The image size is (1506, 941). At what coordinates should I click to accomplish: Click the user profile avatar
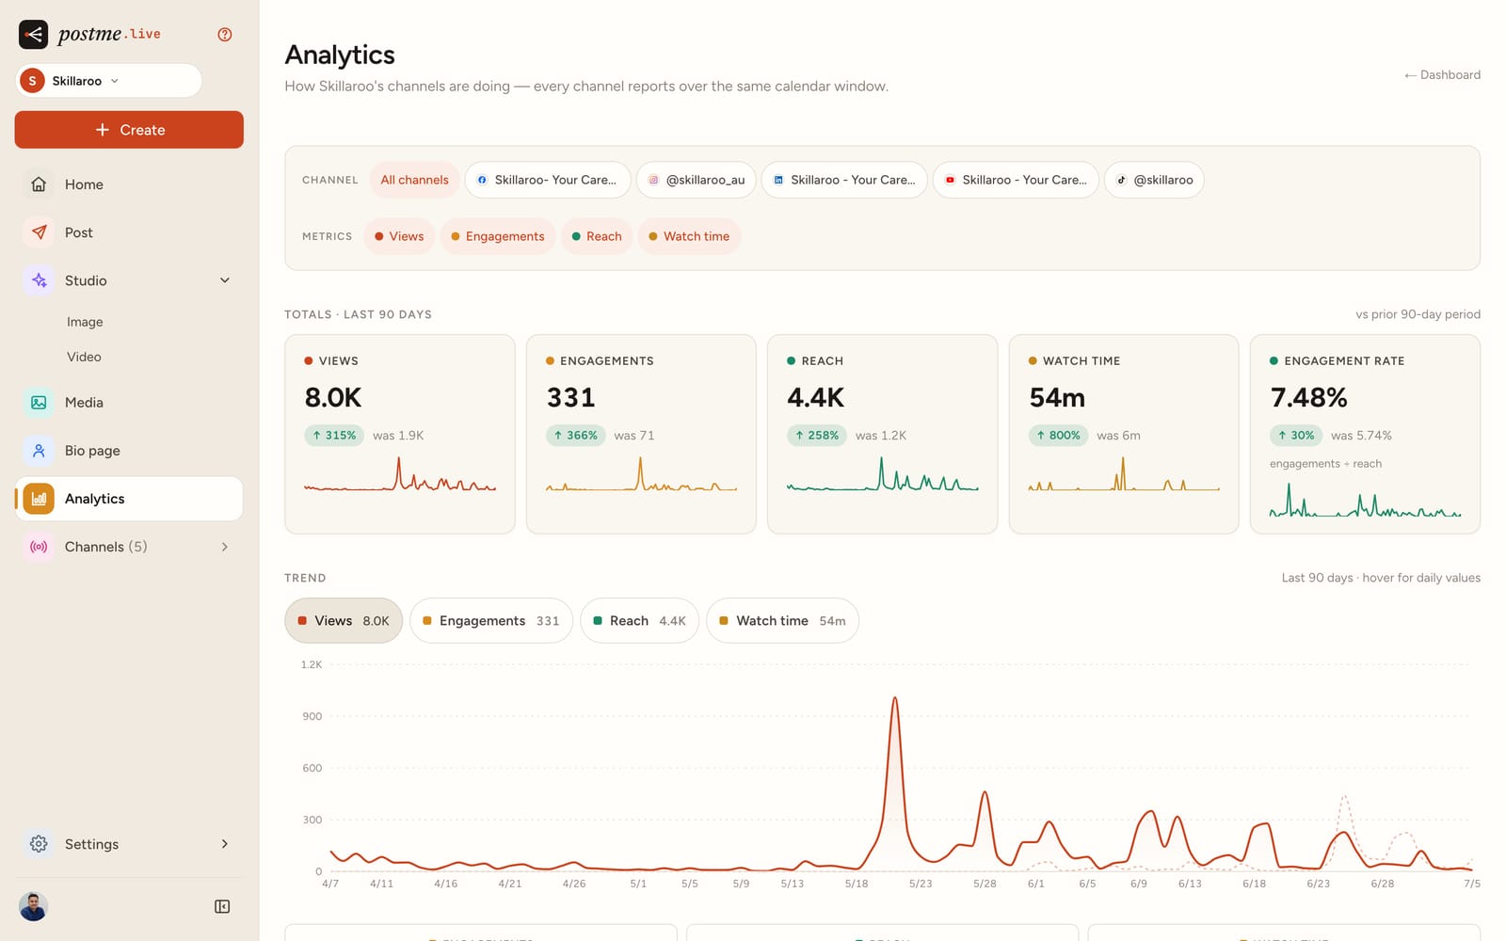(33, 907)
